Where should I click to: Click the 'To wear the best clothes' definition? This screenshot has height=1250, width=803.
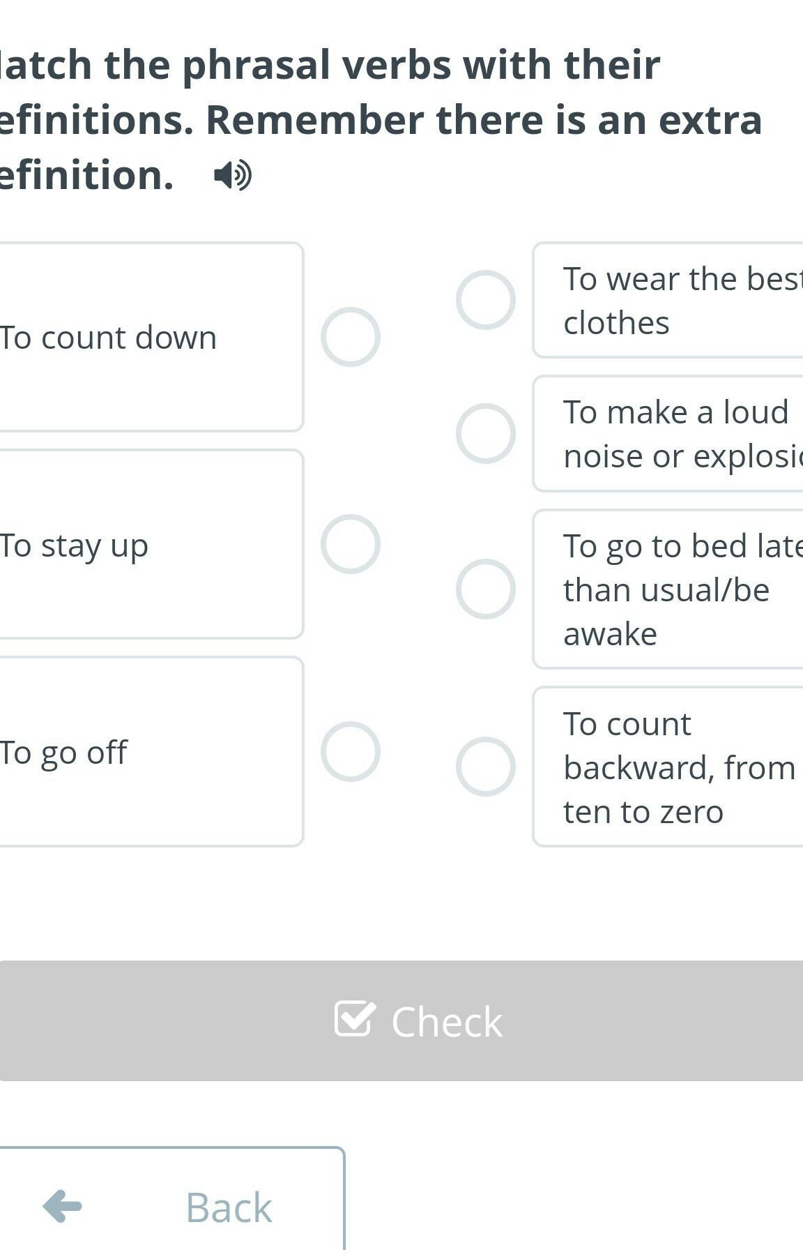pos(668,300)
